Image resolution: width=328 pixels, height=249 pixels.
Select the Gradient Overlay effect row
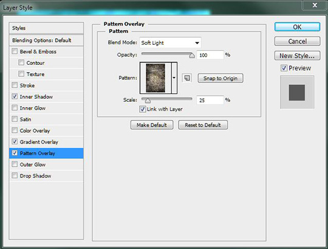(46, 142)
